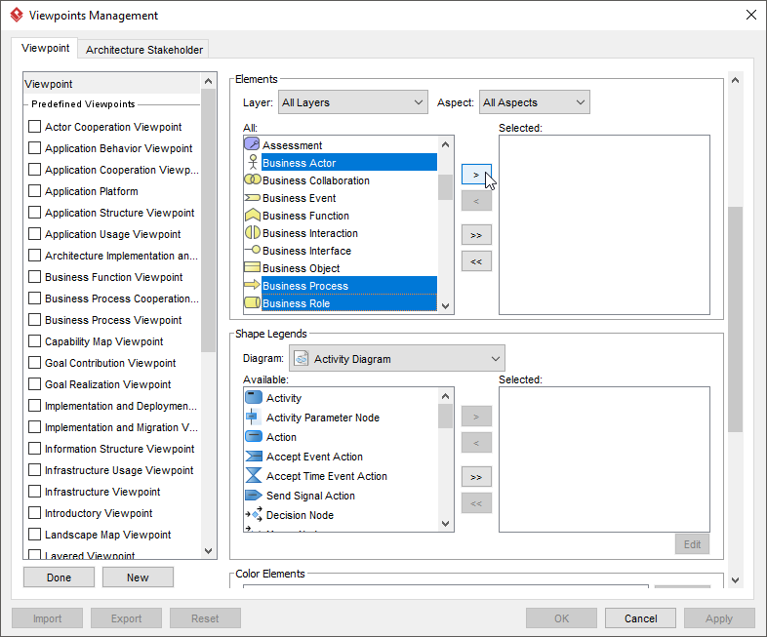Tick Goal Realization Viewpoint

click(34, 384)
